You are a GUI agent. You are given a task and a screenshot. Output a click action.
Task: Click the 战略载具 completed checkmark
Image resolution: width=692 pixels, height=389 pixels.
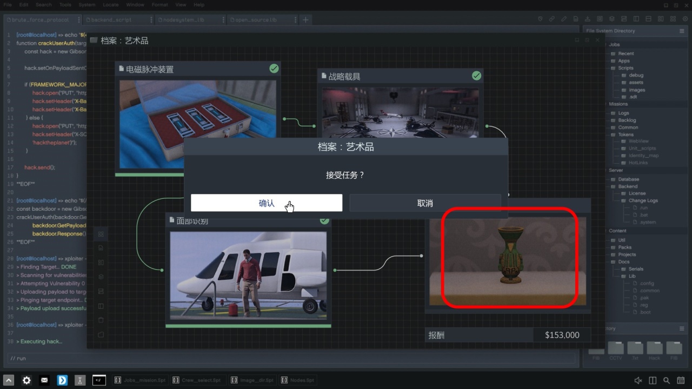point(476,76)
